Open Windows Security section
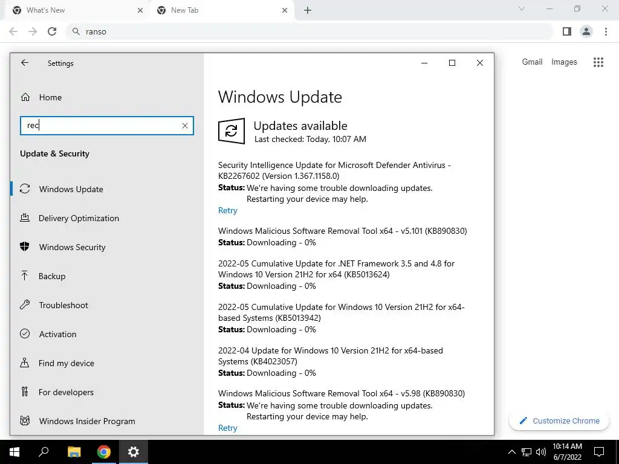 click(106, 247)
